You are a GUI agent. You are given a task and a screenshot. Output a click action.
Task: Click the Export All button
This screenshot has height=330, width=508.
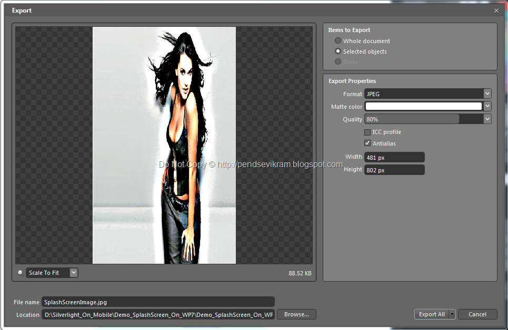[432, 314]
